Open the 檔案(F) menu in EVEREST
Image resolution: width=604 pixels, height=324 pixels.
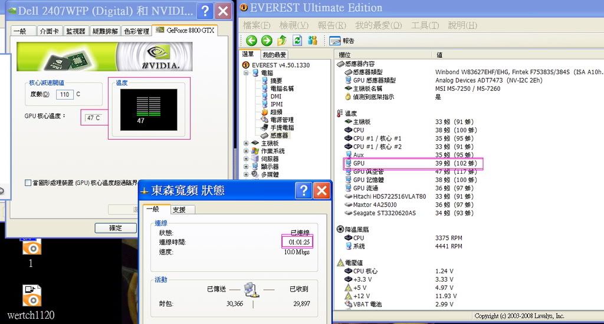[x=257, y=25]
